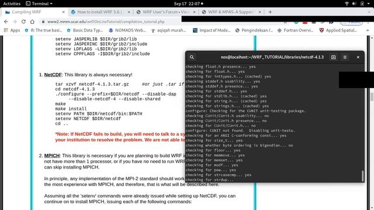Open the browser home page

coord(32,22)
